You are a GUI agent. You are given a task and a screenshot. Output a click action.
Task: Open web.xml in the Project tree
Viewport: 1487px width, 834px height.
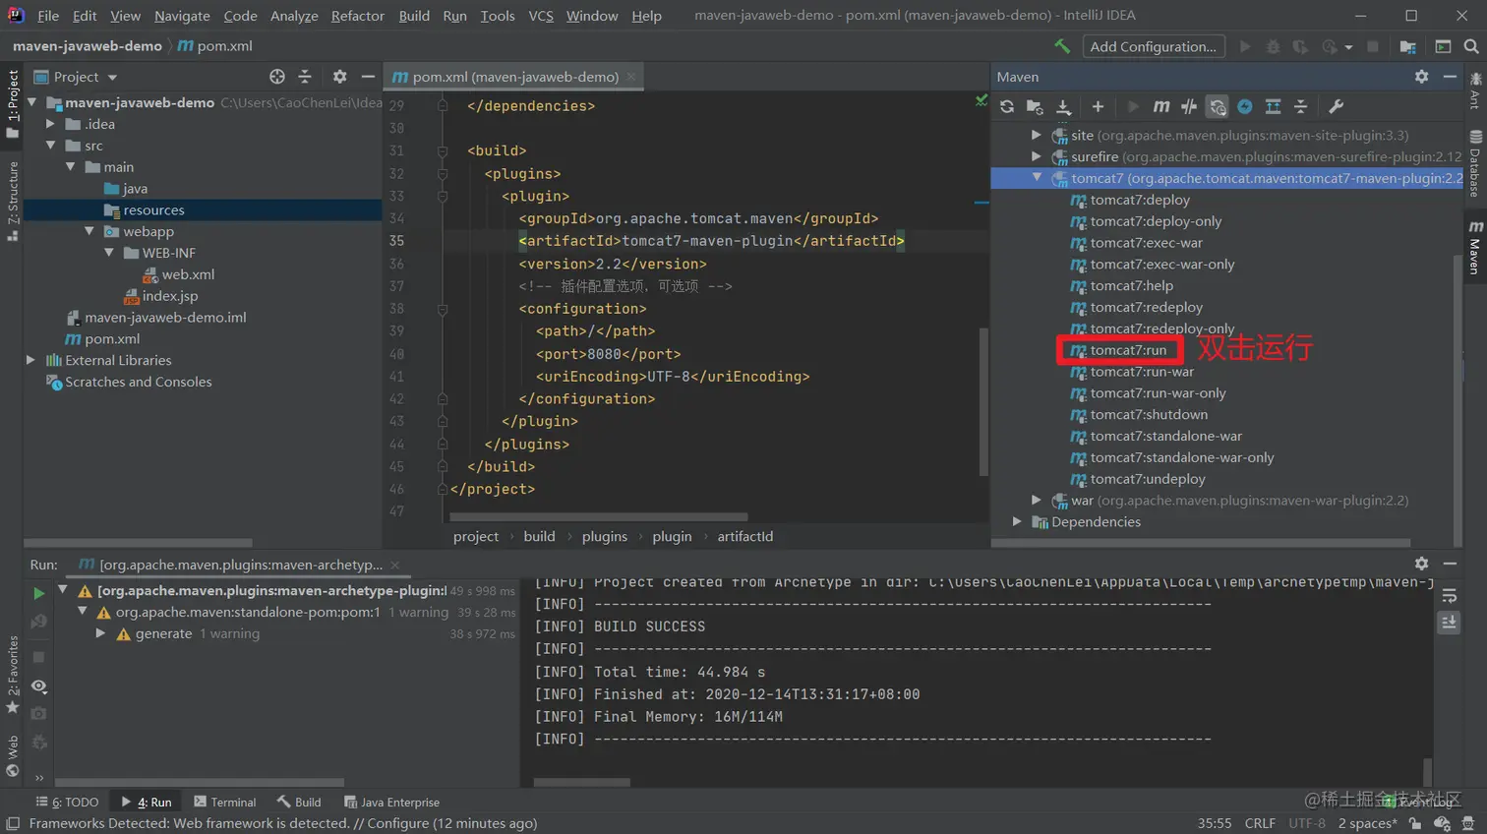pos(187,274)
